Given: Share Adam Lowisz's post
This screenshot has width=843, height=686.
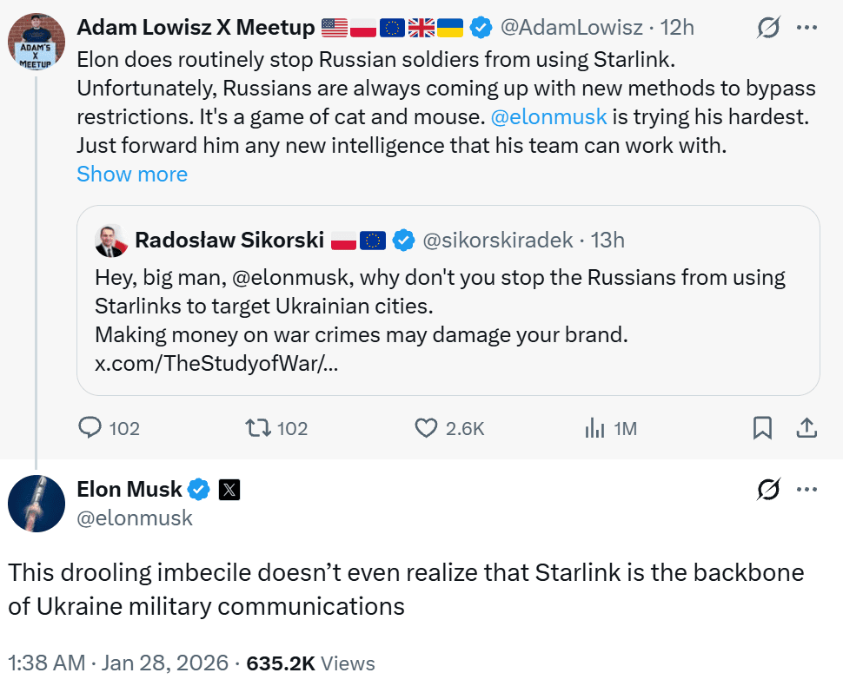Looking at the screenshot, I should (x=806, y=428).
